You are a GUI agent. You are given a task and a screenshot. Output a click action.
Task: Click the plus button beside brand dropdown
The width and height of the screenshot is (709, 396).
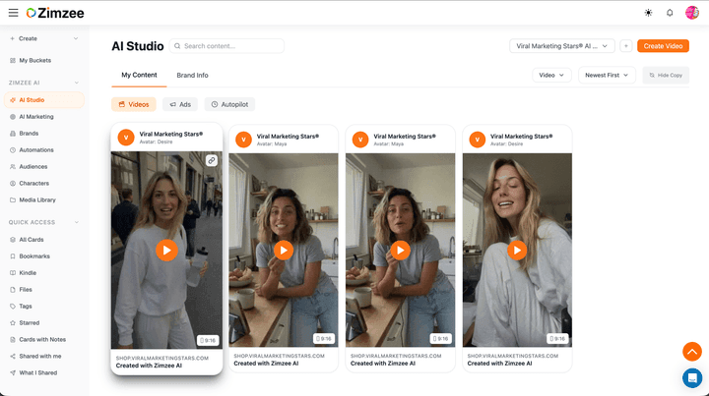(626, 46)
